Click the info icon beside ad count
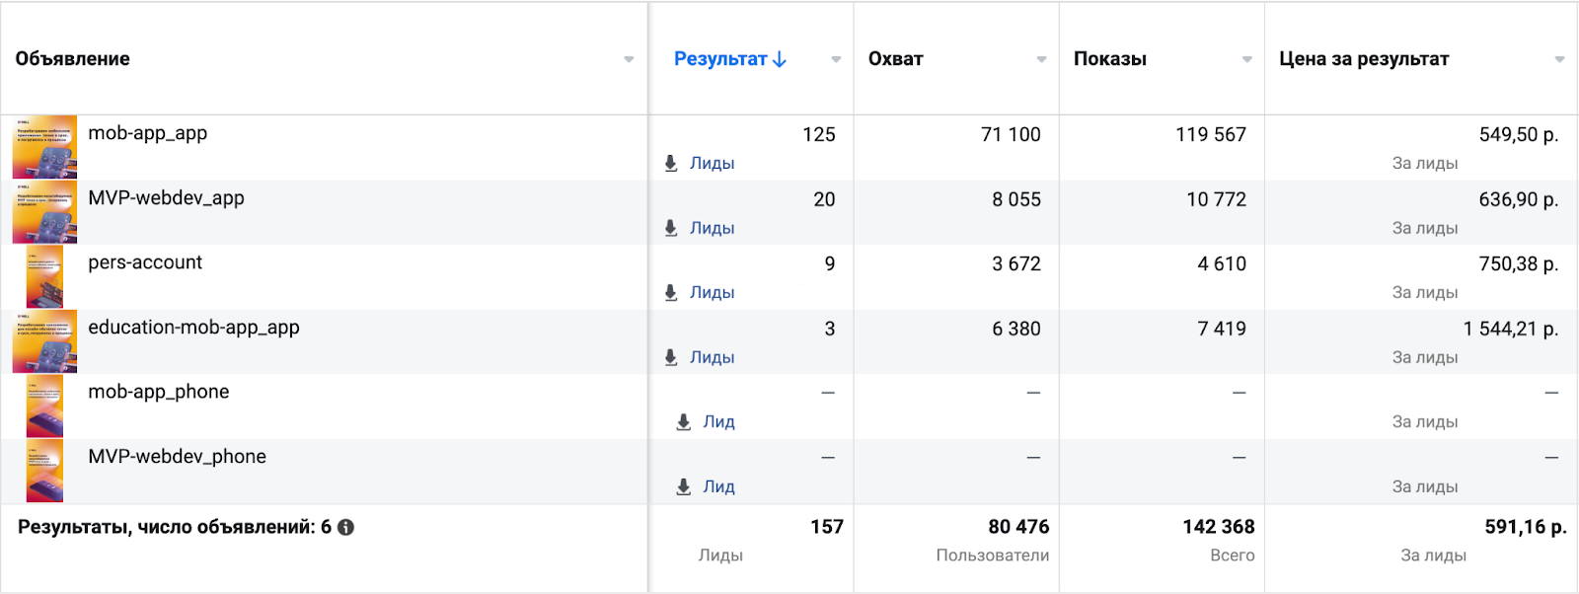The width and height of the screenshot is (1579, 594). 345,528
